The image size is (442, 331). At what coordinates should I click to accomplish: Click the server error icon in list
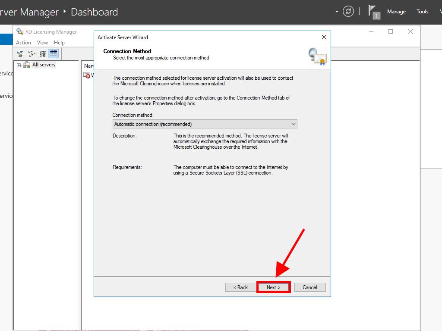pos(87,75)
